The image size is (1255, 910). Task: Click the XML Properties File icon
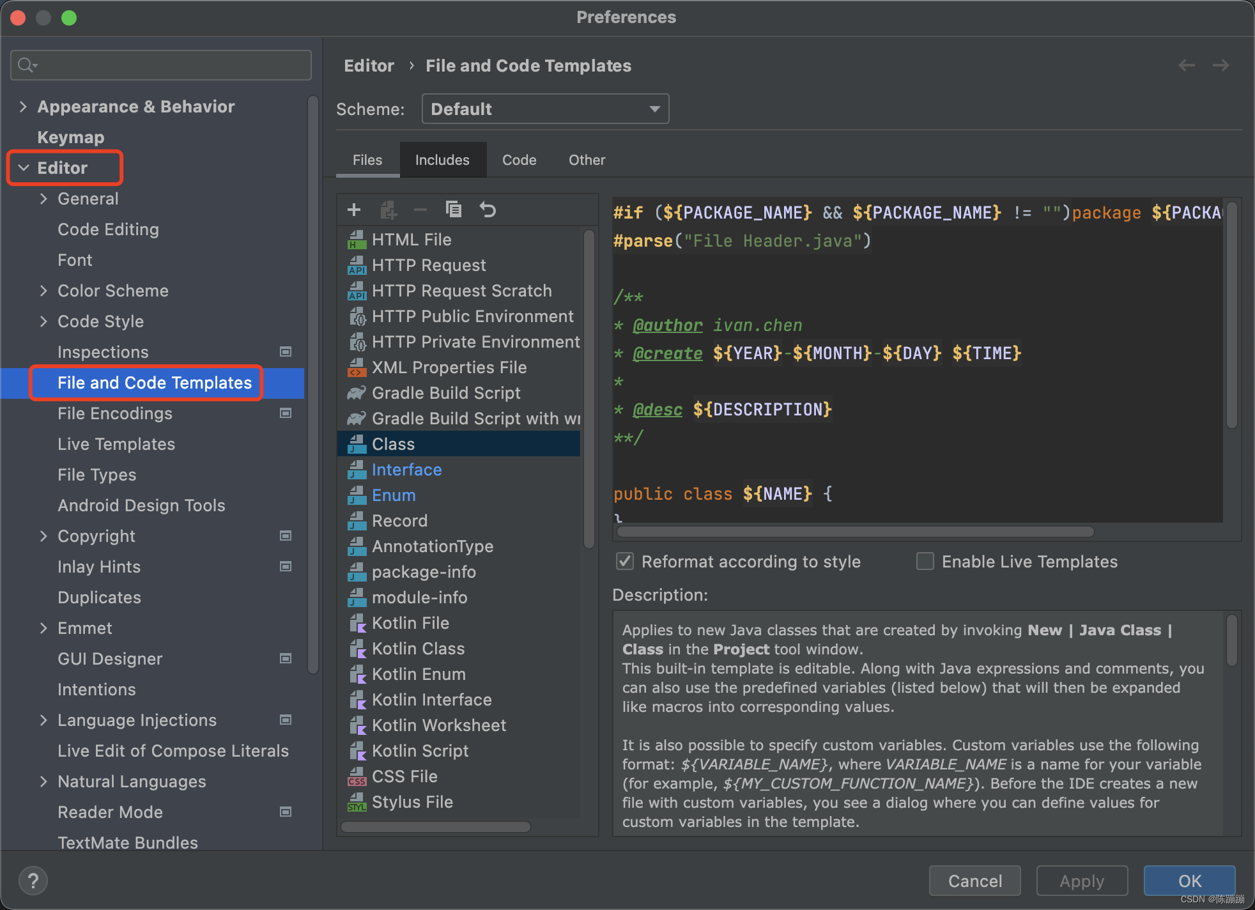click(357, 367)
